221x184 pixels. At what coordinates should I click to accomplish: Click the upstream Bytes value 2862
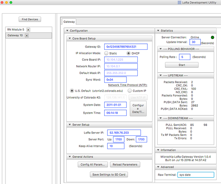(194, 106)
